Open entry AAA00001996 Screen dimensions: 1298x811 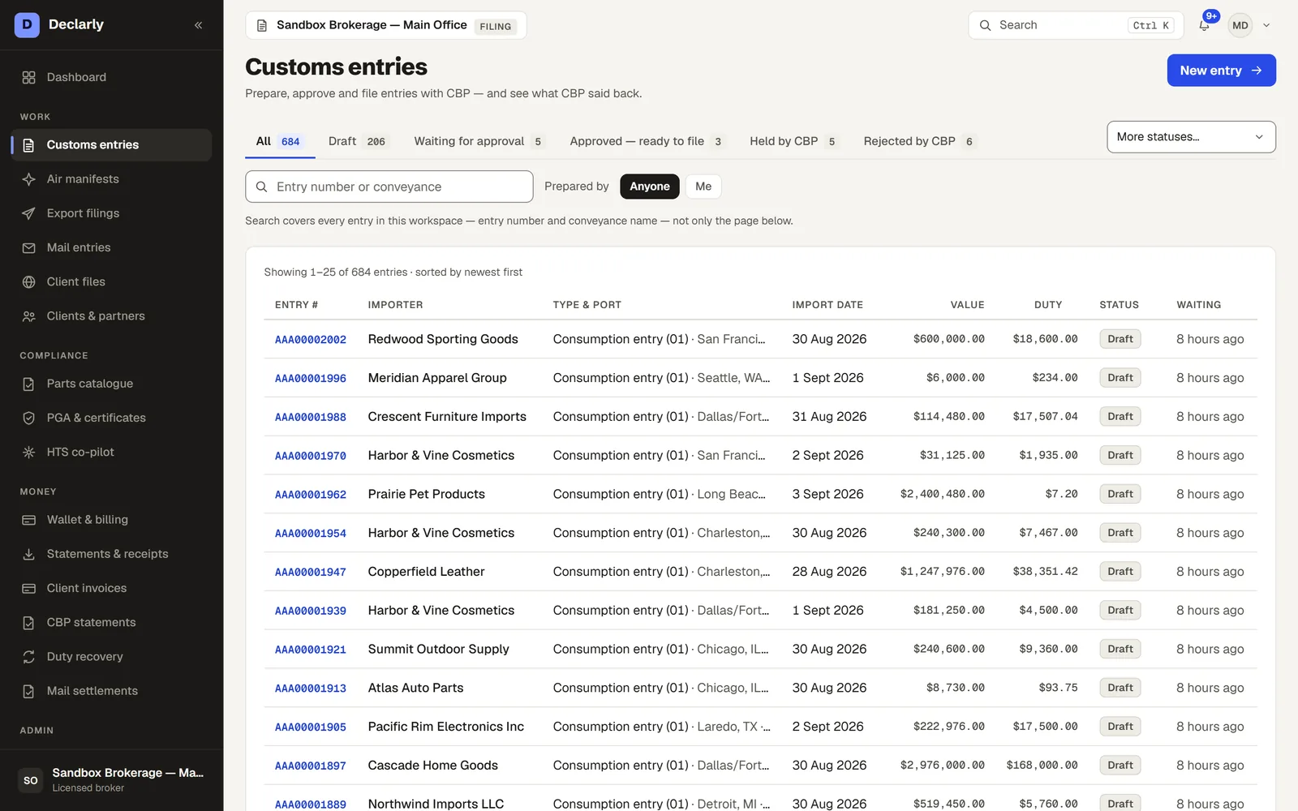(311, 379)
